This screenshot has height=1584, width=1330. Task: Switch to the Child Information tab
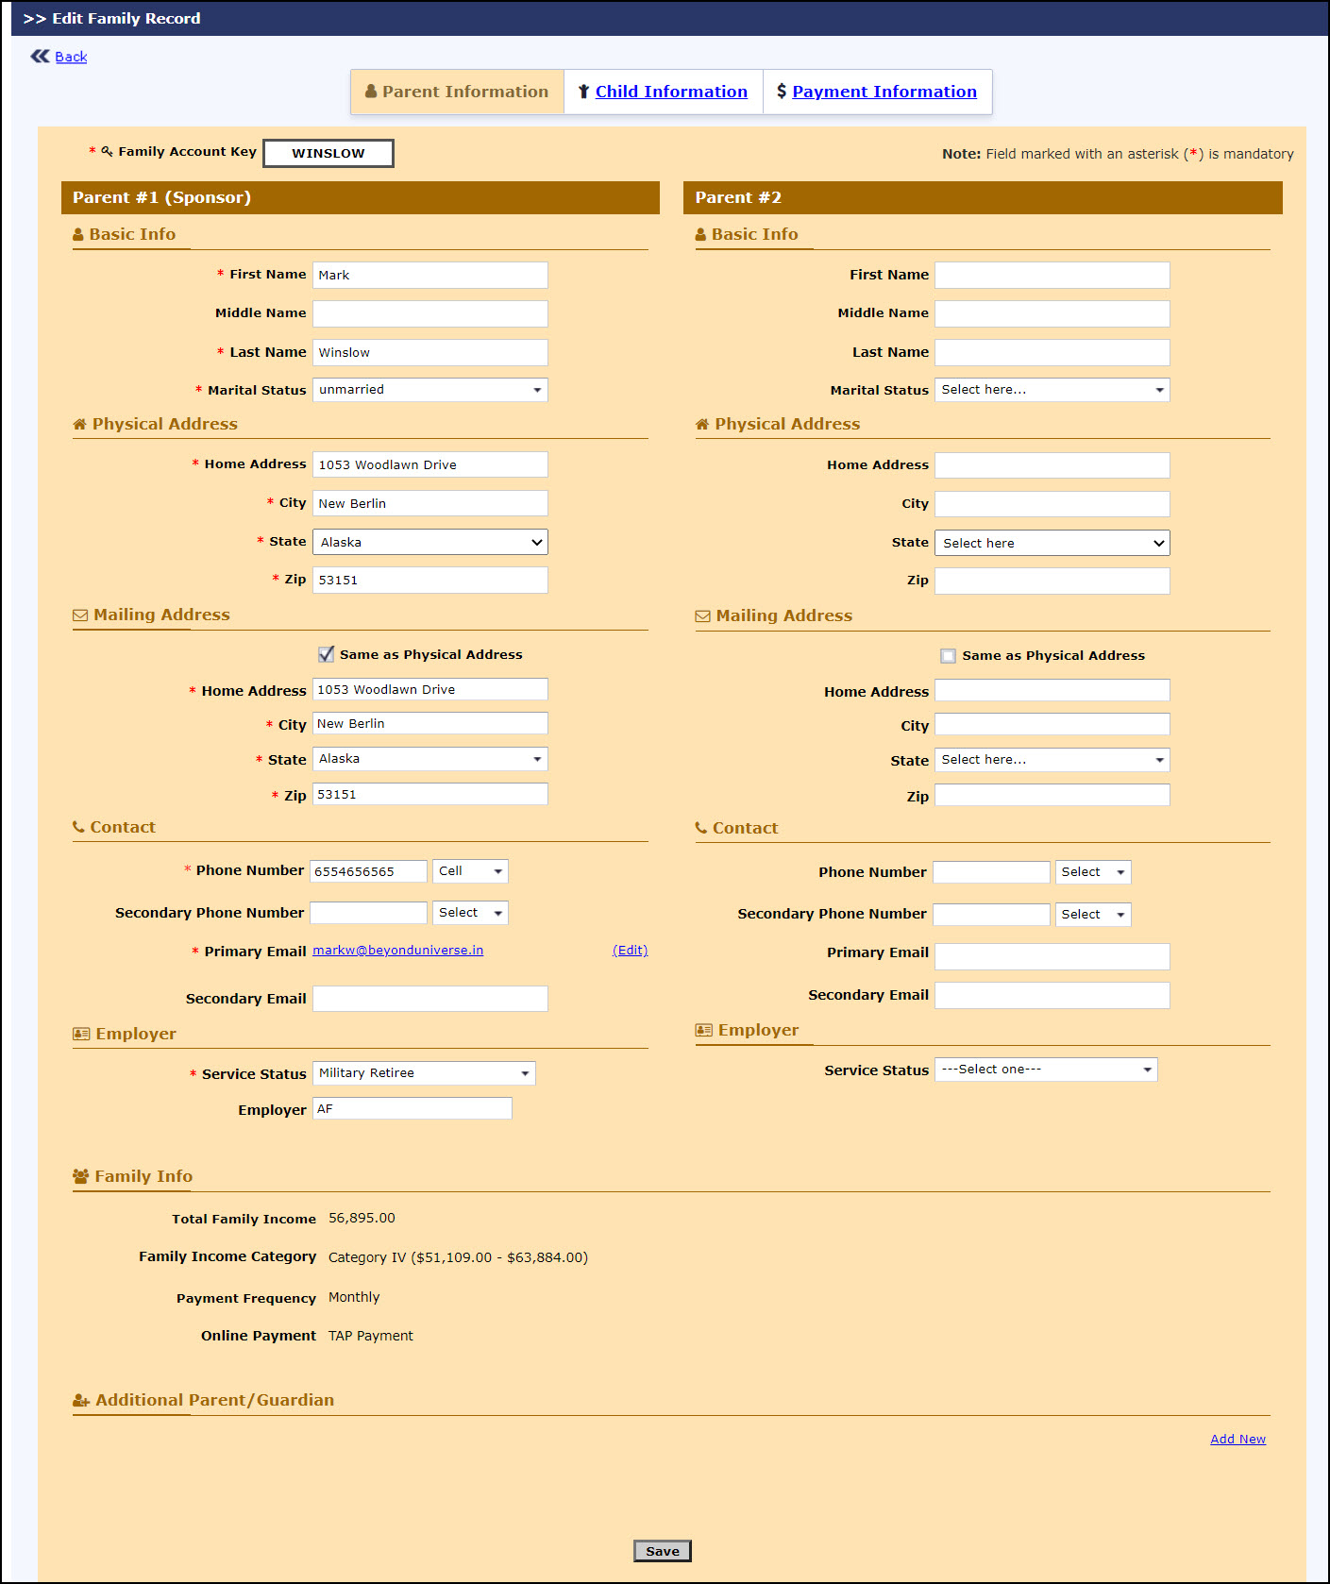coord(670,92)
